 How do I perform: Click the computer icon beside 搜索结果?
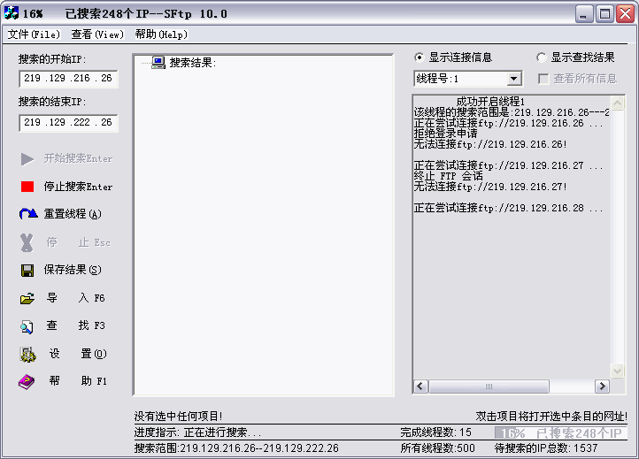(x=158, y=62)
